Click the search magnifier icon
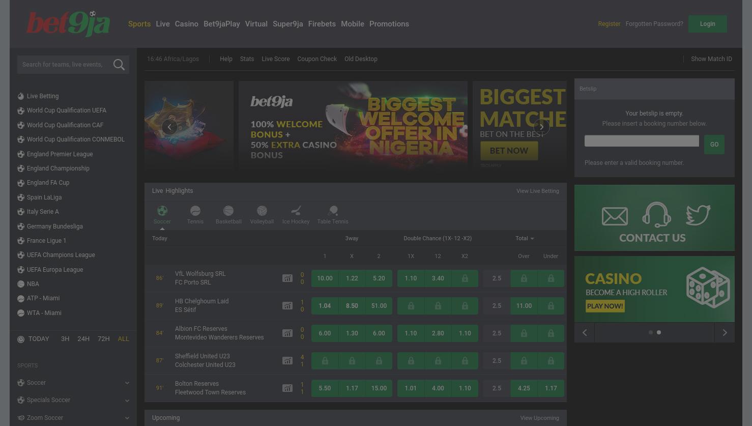This screenshot has width=752, height=426. coord(119,65)
